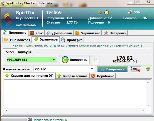Minimize the SpirITix window
The height and width of the screenshot is (121, 154).
(131, 2)
